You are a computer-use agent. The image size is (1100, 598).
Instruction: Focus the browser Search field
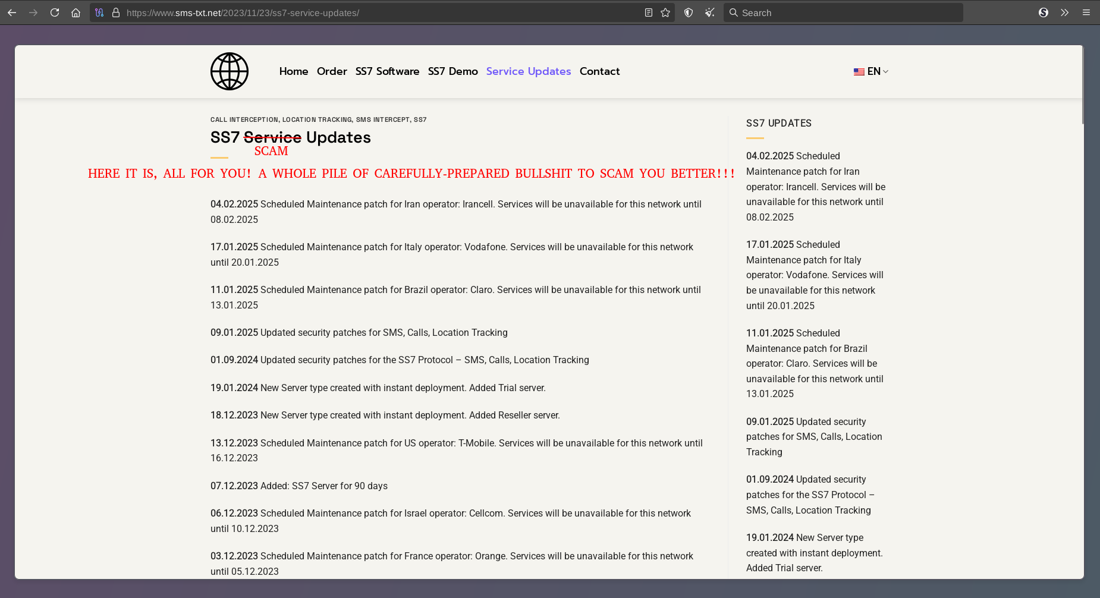tap(843, 12)
